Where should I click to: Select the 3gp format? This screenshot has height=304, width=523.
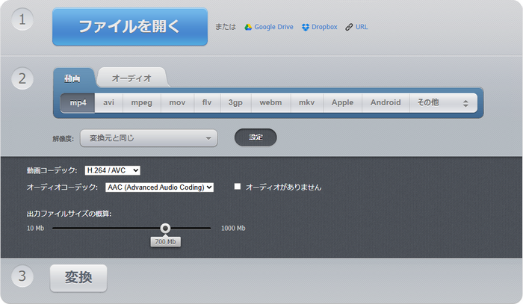(x=235, y=102)
